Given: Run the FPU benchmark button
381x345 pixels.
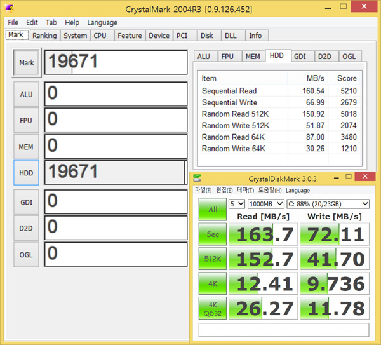Looking at the screenshot, I should pos(26,120).
